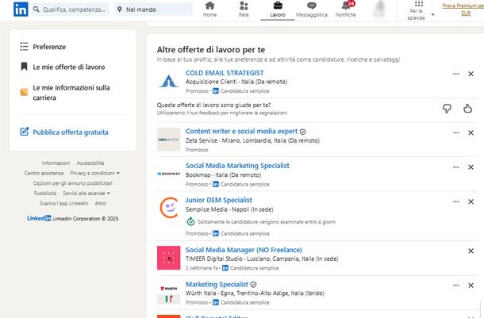Open Le mie offerte di lavoro
The width and height of the screenshot is (484, 318).
tap(63, 67)
